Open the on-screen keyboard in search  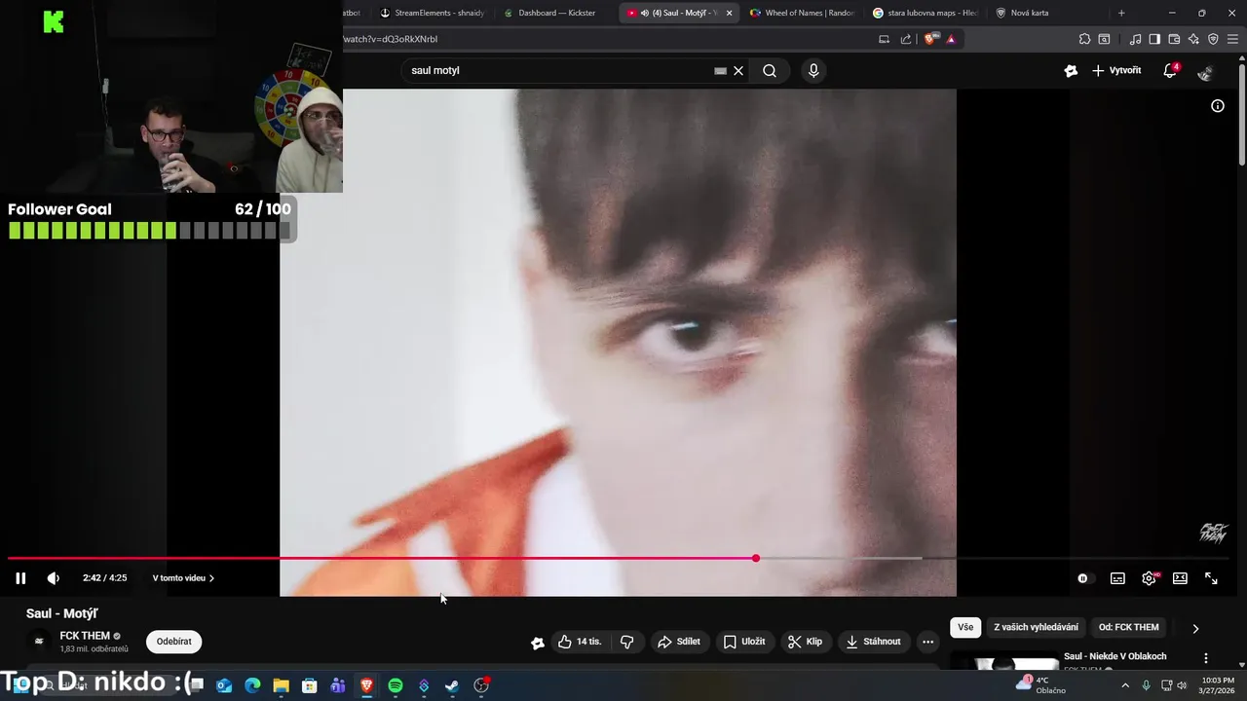720,71
